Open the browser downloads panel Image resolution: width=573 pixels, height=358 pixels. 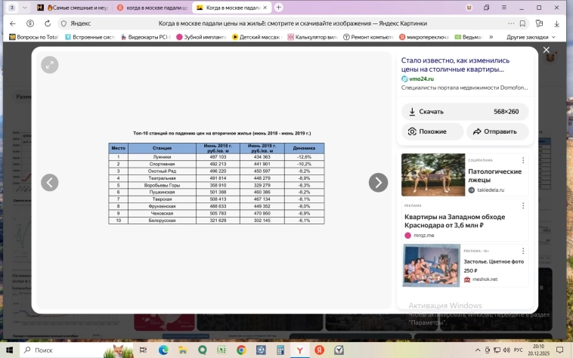click(x=559, y=23)
